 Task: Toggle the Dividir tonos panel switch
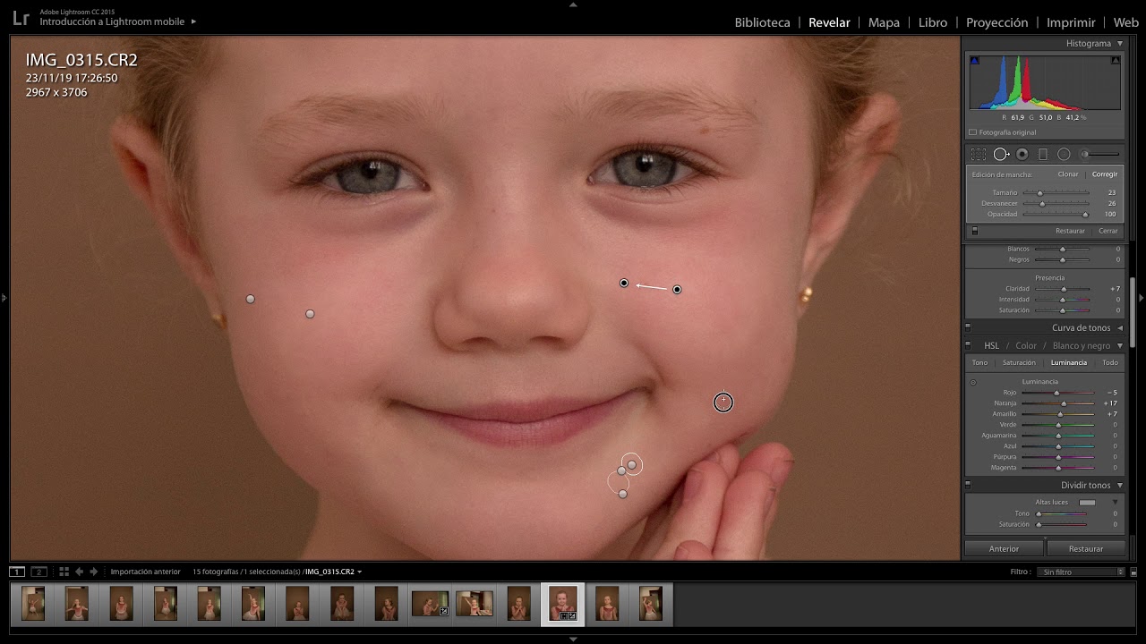coord(968,486)
